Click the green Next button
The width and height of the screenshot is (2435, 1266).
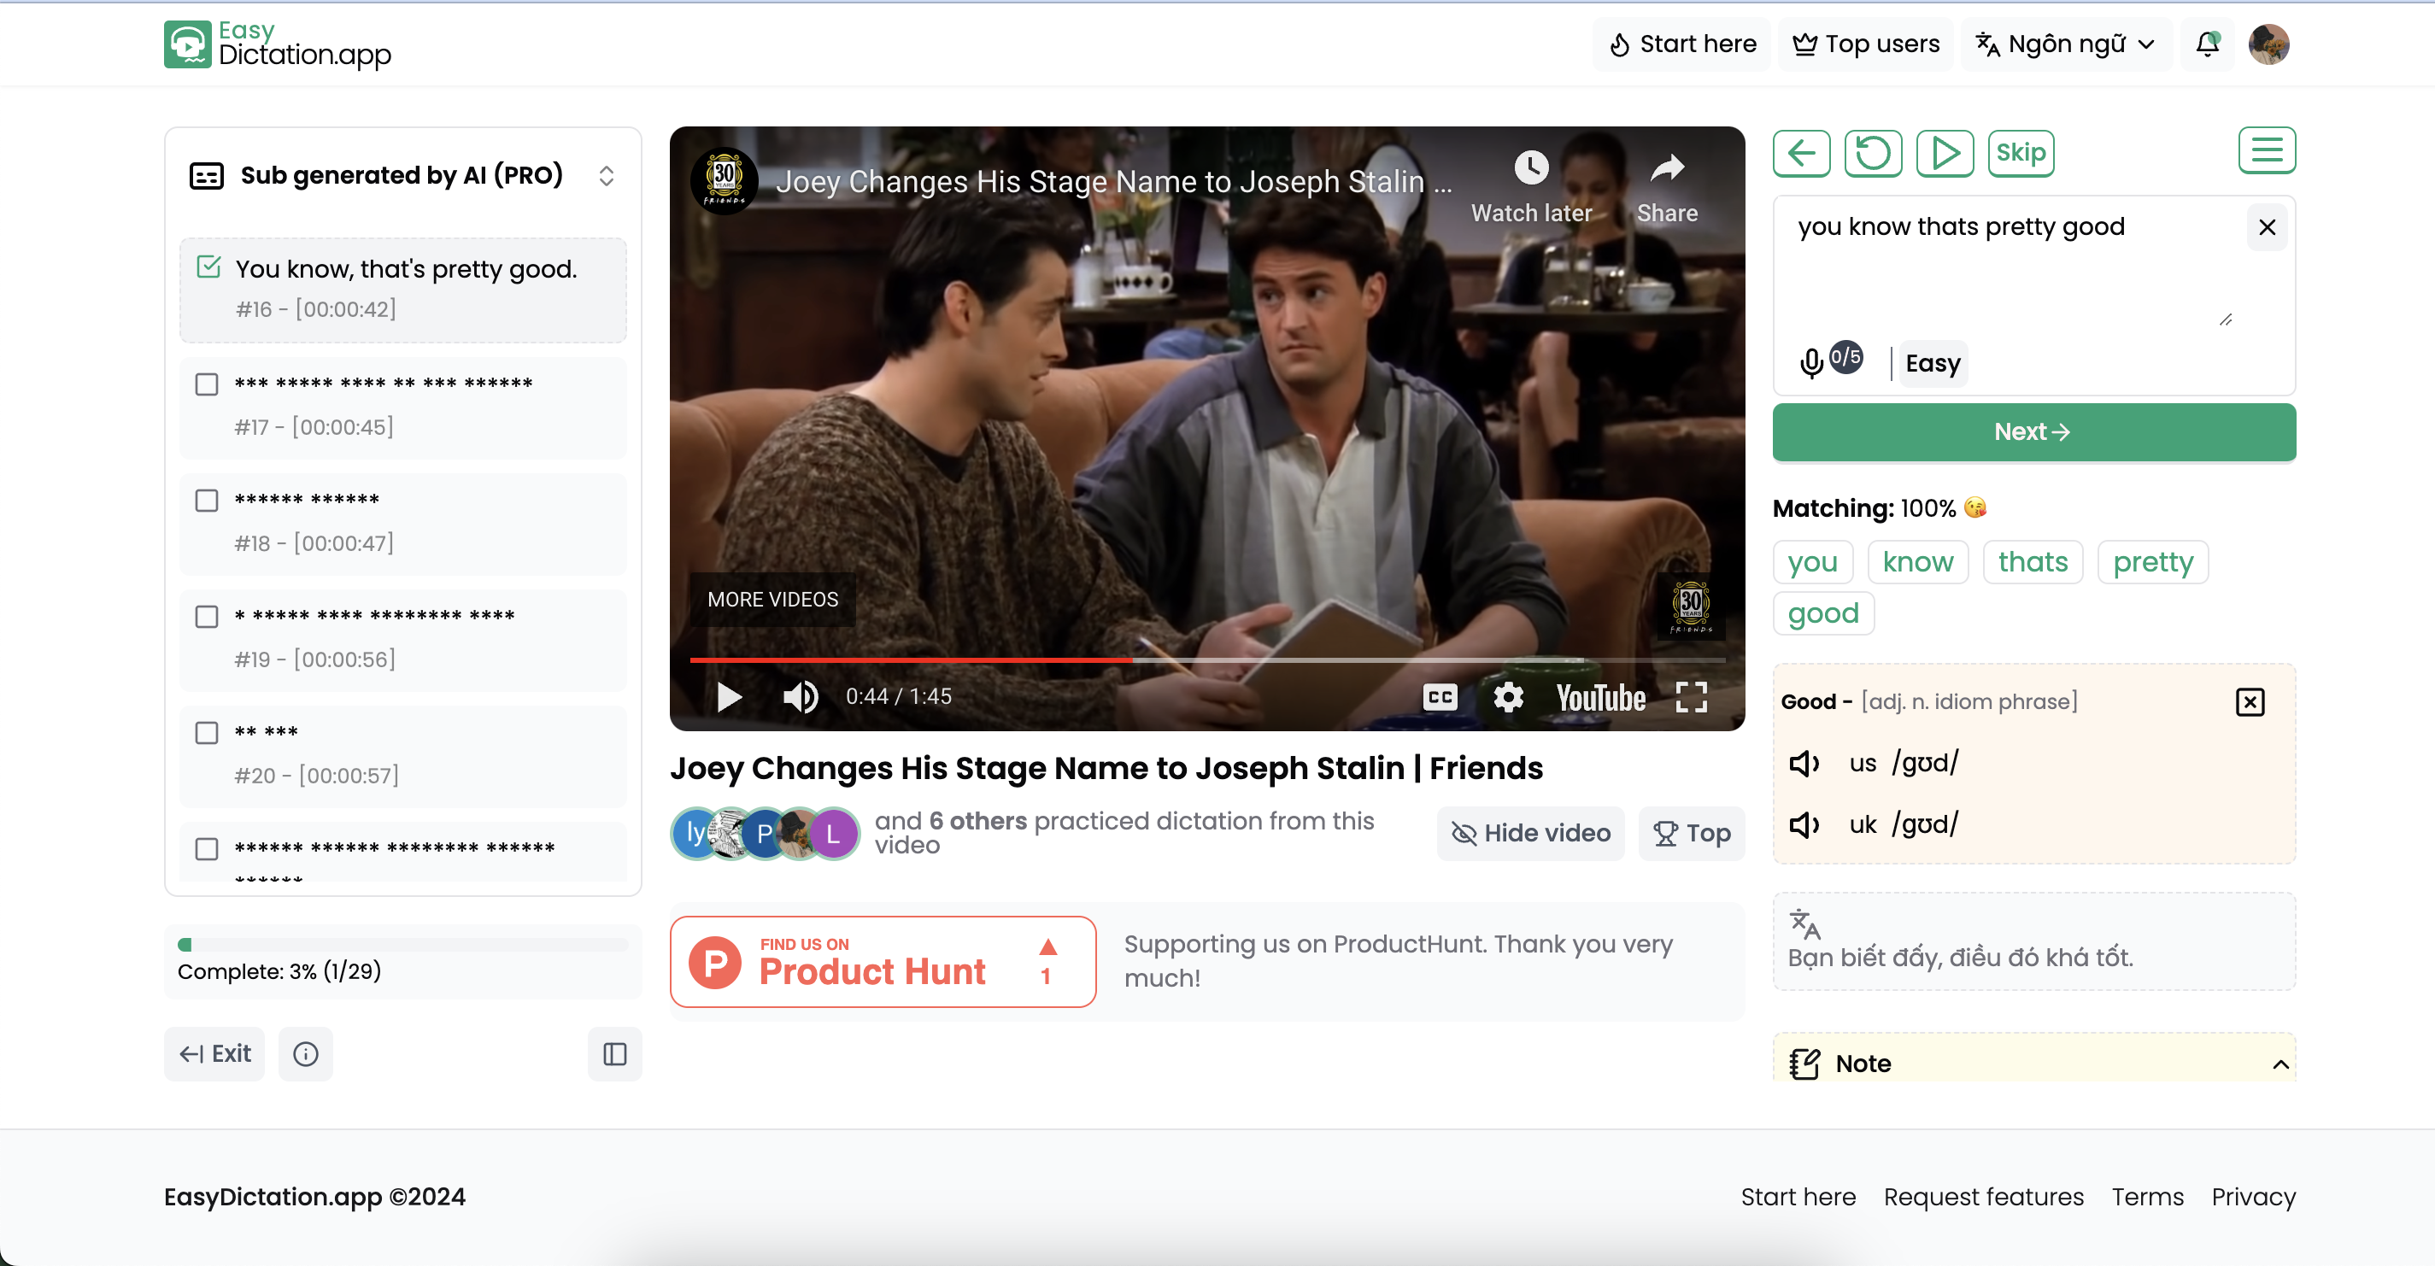point(2033,431)
